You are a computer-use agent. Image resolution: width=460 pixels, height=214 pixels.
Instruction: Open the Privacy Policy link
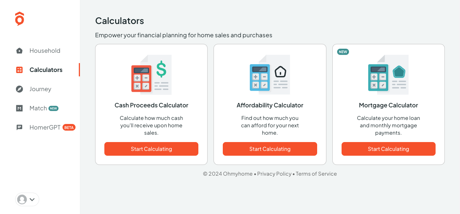274,174
